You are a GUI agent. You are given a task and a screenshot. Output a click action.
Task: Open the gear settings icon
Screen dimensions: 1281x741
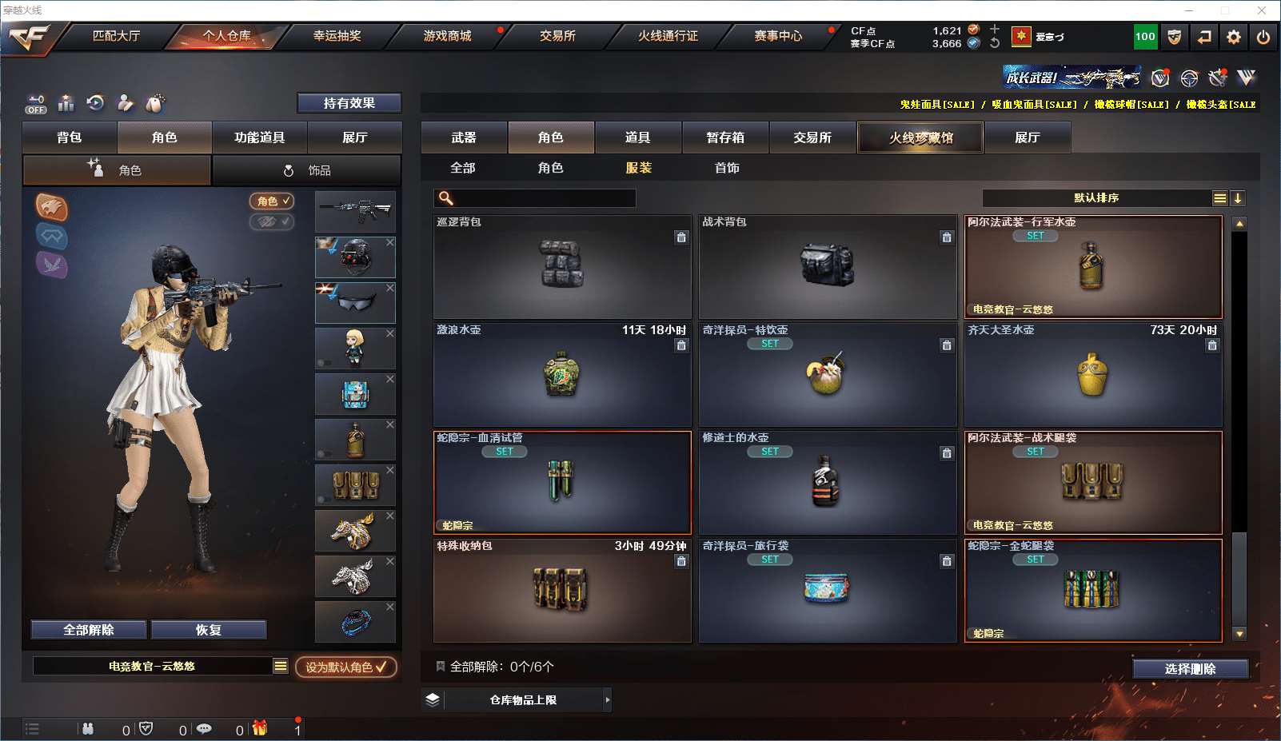coord(1234,37)
